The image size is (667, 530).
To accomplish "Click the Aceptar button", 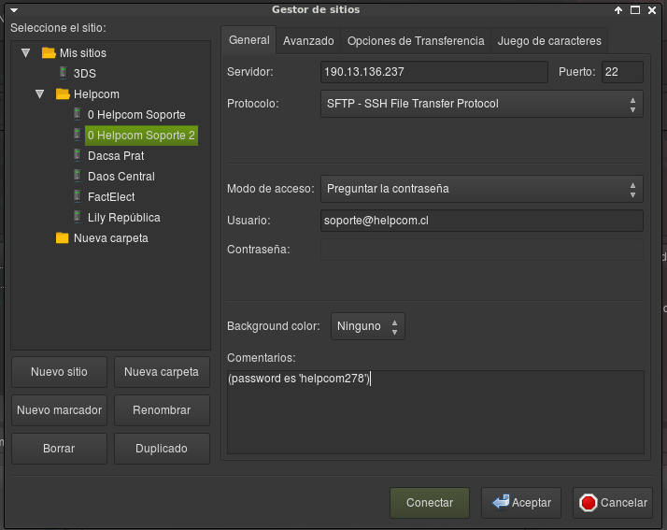I will click(x=521, y=503).
